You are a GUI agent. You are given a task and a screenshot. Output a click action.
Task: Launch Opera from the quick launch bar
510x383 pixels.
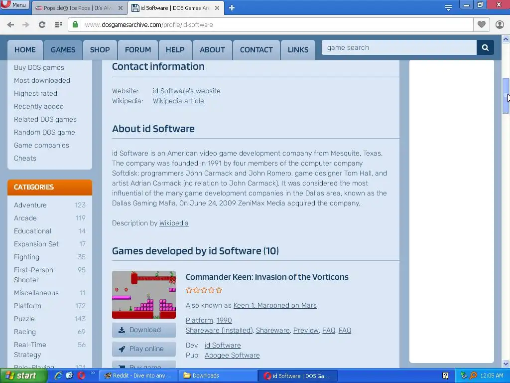point(81,376)
